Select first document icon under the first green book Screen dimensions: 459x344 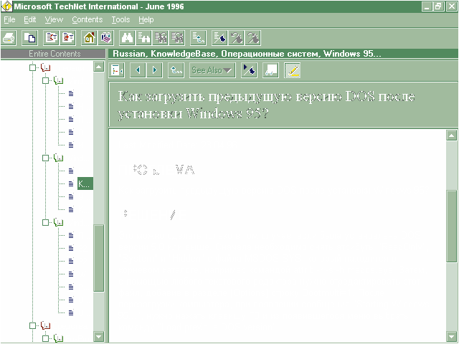click(71, 93)
